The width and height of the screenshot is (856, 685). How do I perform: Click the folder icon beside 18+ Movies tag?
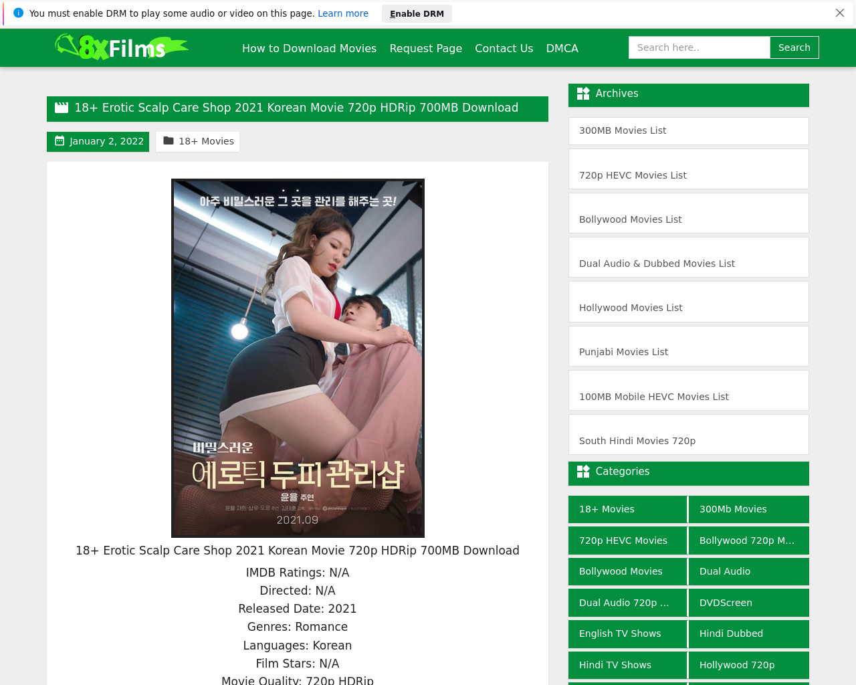[169, 140]
